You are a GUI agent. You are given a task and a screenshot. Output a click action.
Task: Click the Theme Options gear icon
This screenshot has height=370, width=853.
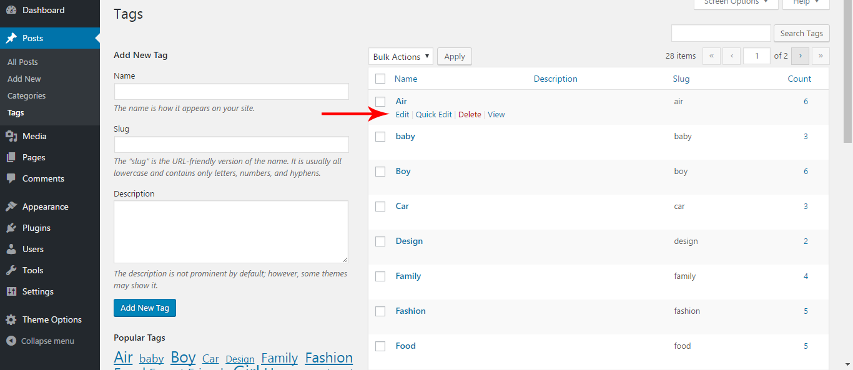click(11, 319)
